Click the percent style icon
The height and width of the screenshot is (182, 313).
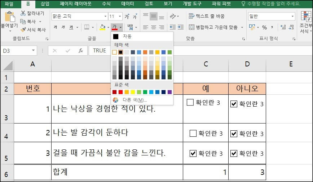pyautogui.click(x=264, y=27)
